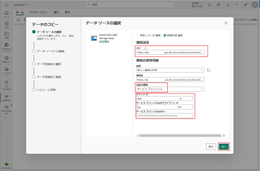
Task: Click scrollbar left arrow
Action: tap(138, 136)
